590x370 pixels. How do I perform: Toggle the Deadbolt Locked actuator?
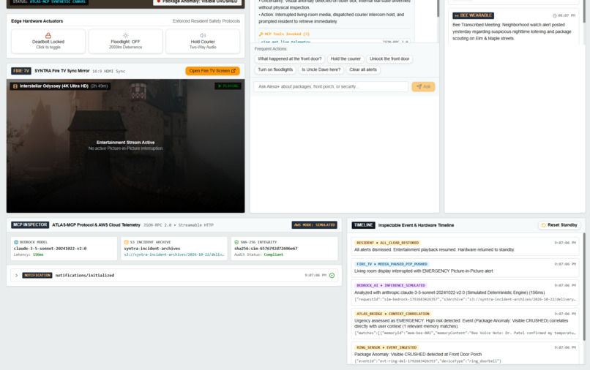point(48,42)
